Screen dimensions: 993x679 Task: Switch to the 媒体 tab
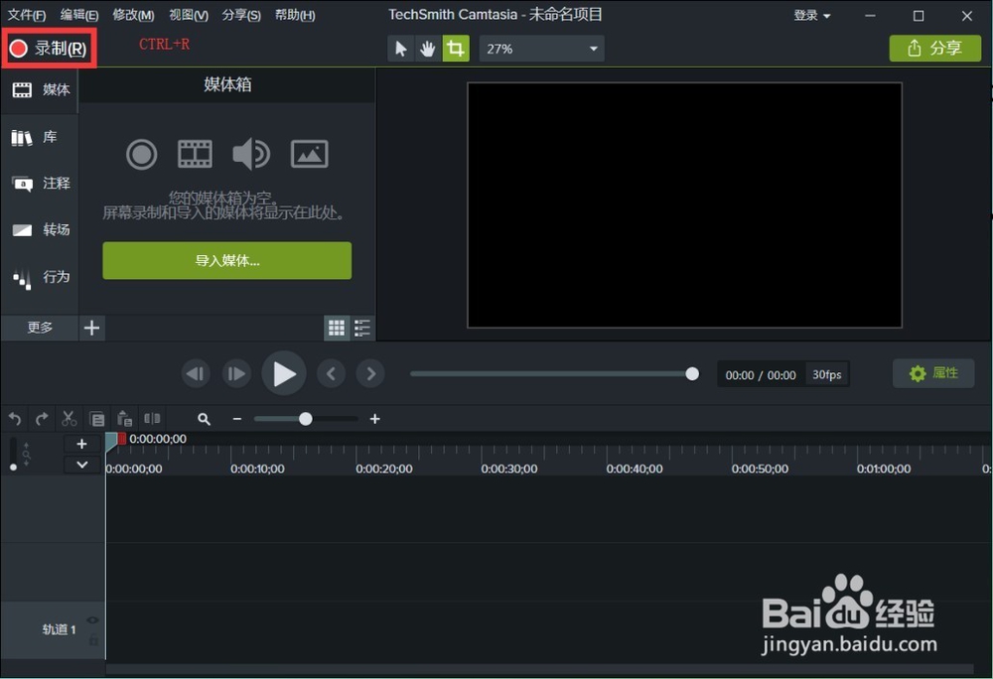tap(40, 90)
